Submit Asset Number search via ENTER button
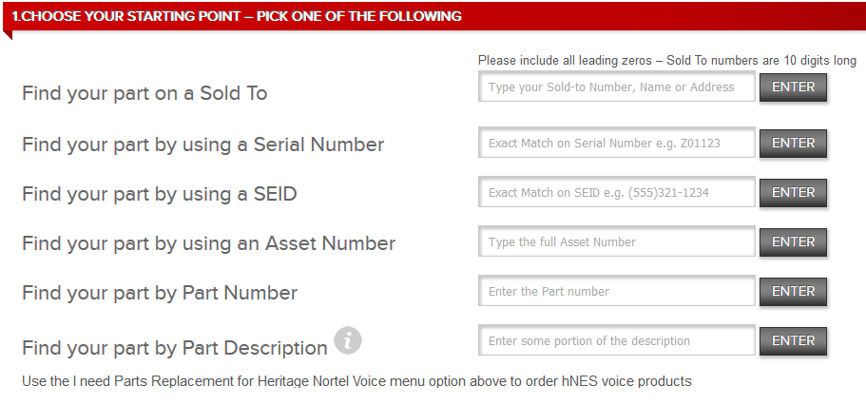 [793, 242]
